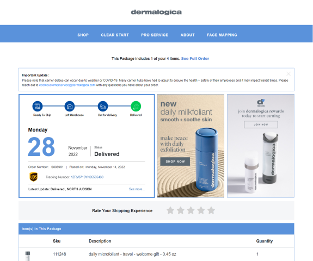Select the daily microfoliant travel description
Viewport: 313px width, 261px height.
(x=132, y=254)
